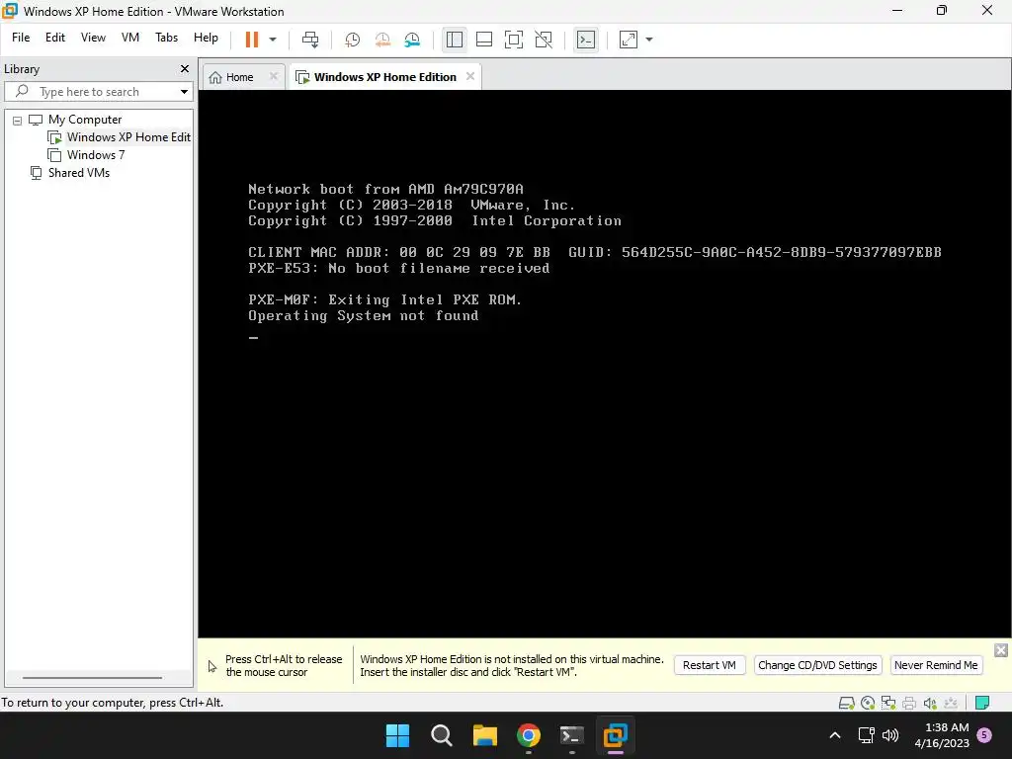Close the Windows XP Home Edition tab
1012x759 pixels.
point(470,76)
